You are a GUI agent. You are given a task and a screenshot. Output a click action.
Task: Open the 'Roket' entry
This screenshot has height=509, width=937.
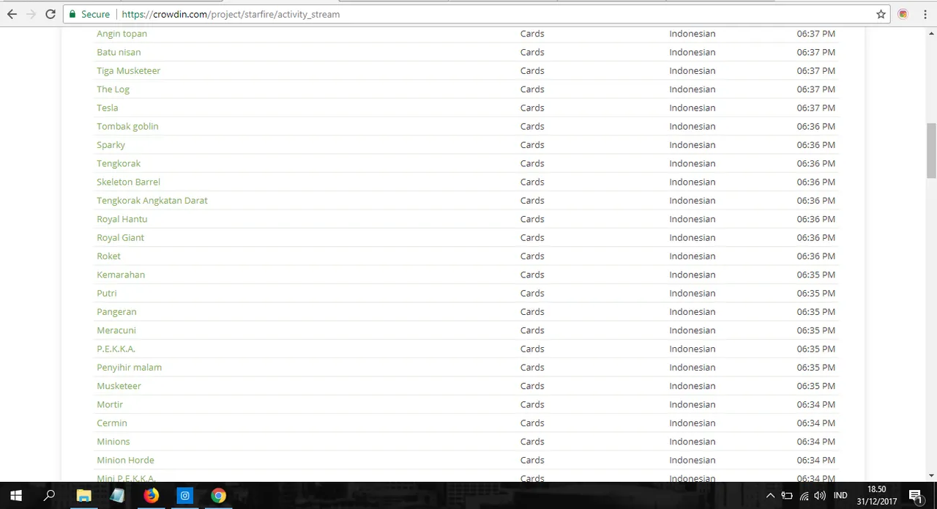(x=108, y=256)
